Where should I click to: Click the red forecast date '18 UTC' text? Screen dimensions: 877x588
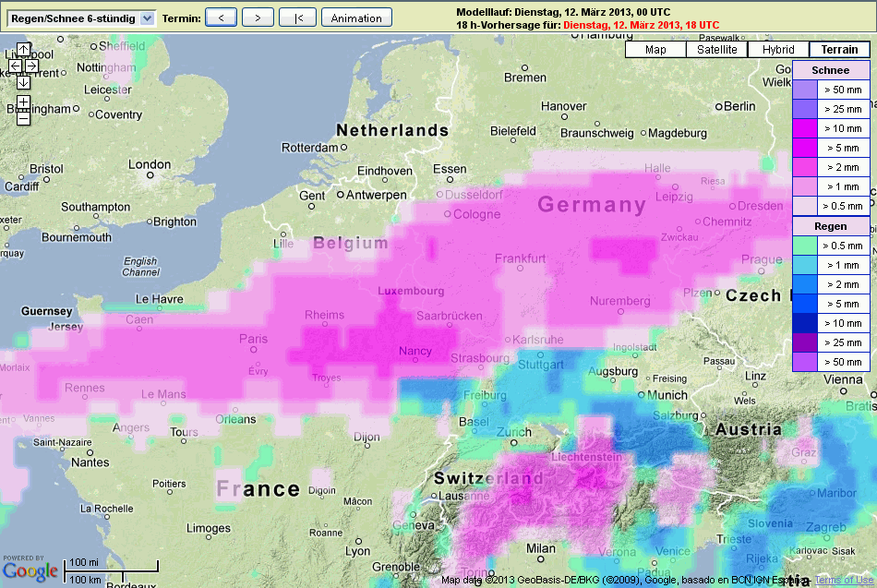click(x=642, y=25)
